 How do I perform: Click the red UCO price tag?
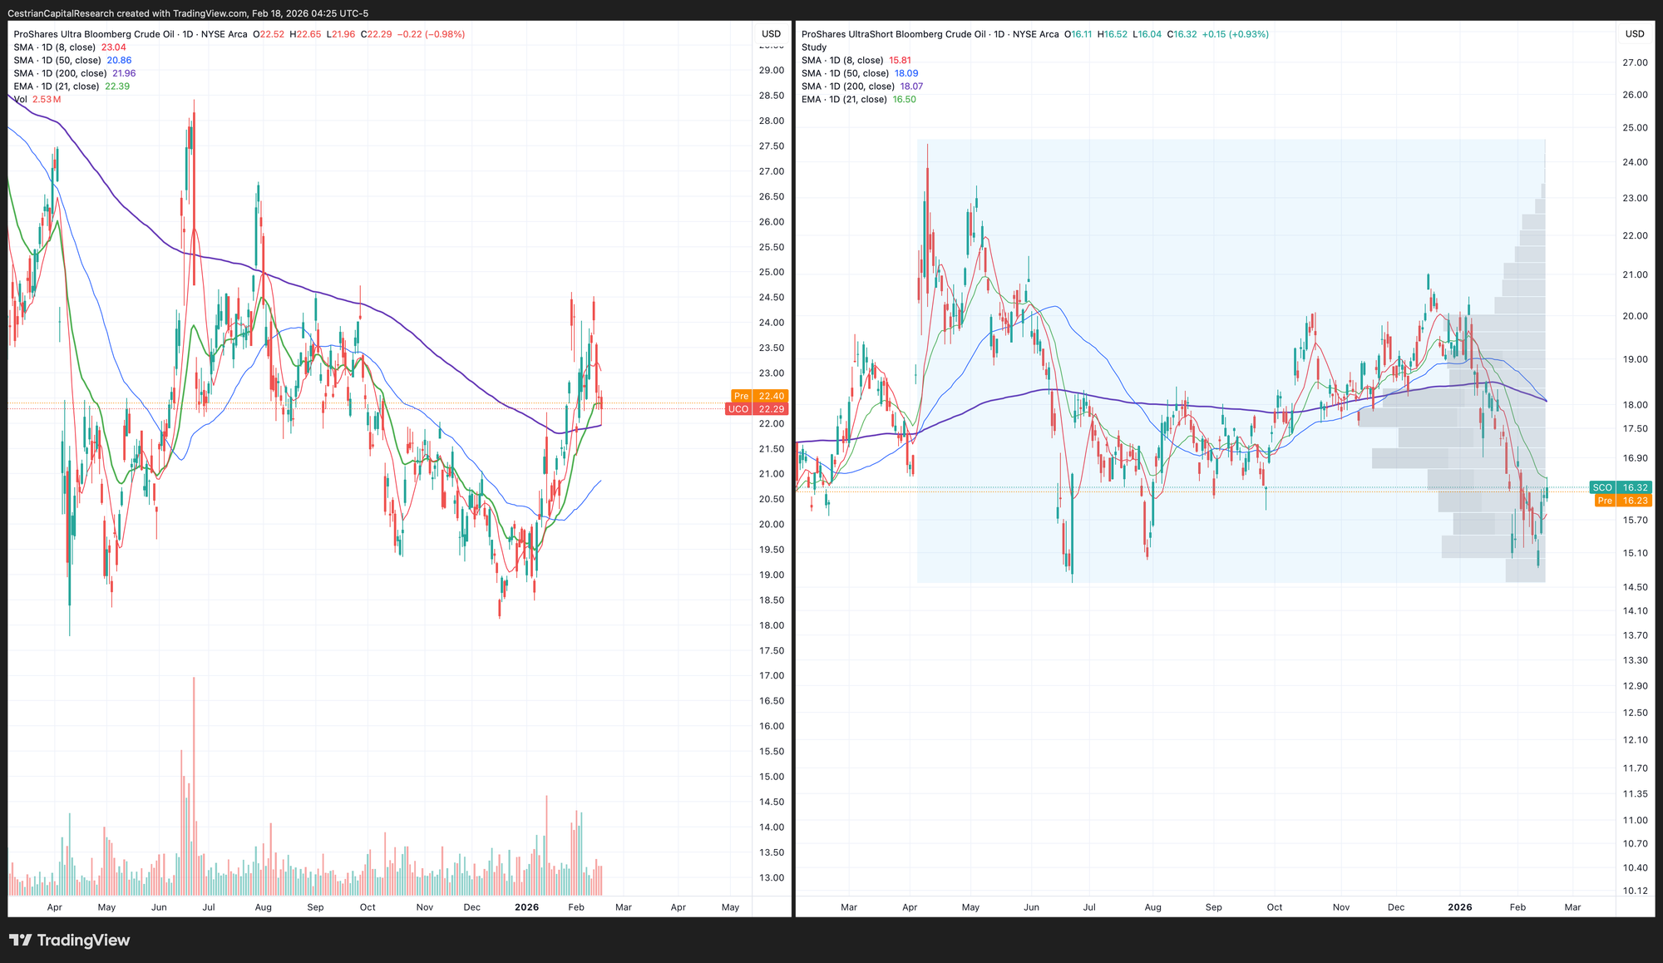pos(757,409)
